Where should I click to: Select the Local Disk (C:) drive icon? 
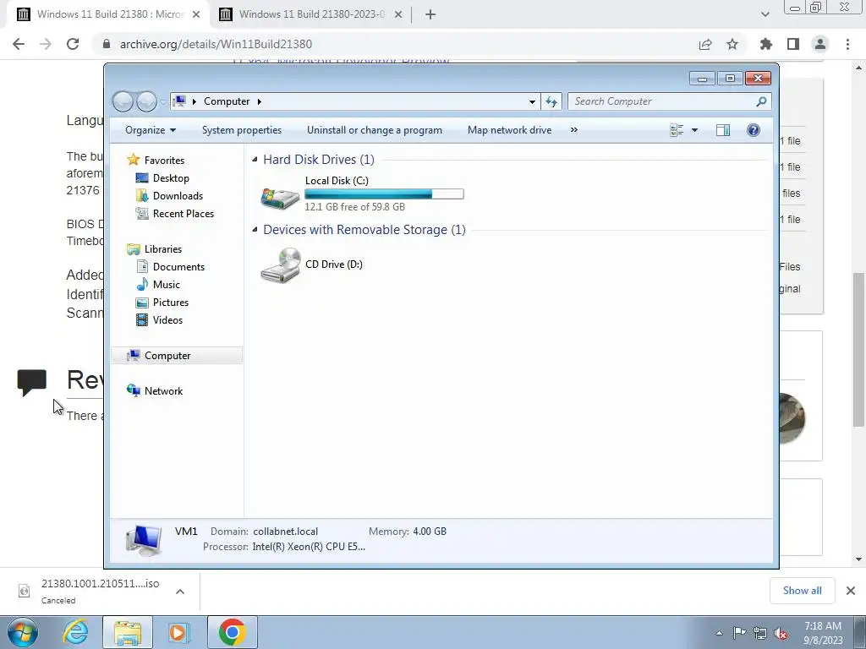click(280, 198)
